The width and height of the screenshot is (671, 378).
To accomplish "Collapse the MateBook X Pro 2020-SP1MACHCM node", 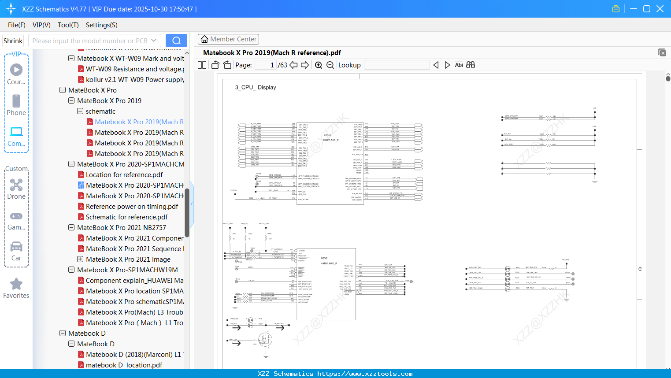I will tap(71, 164).
